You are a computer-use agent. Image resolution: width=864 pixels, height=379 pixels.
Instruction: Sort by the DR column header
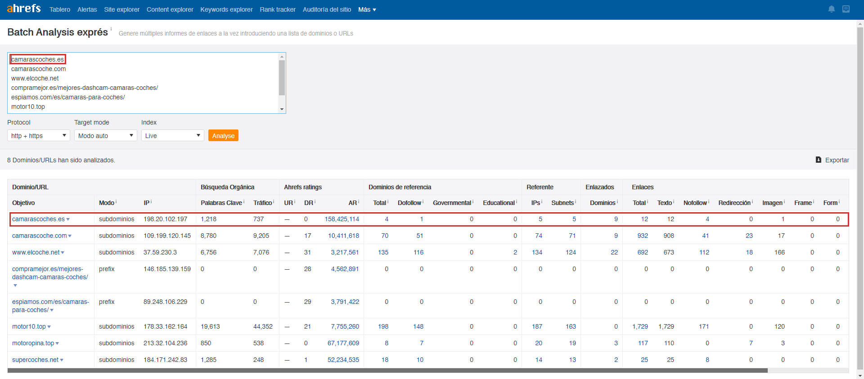309,203
